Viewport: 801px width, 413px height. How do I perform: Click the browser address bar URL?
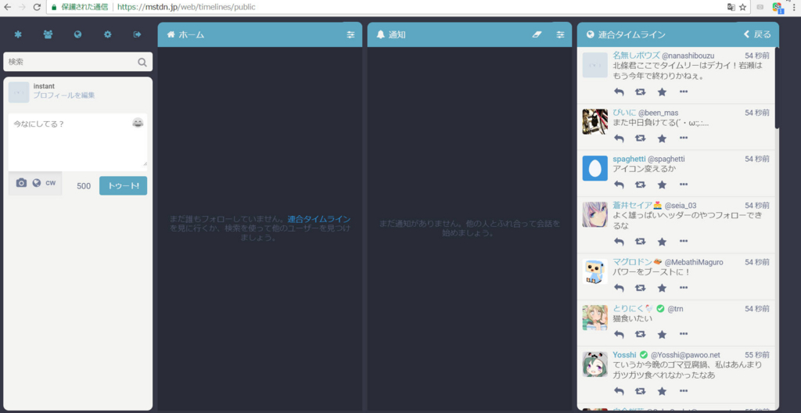[x=186, y=7]
